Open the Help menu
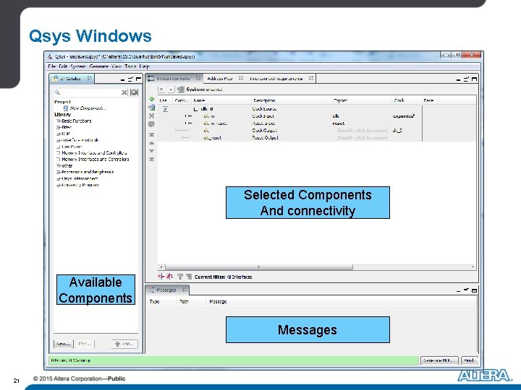This screenshot has height=390, width=521. (144, 66)
